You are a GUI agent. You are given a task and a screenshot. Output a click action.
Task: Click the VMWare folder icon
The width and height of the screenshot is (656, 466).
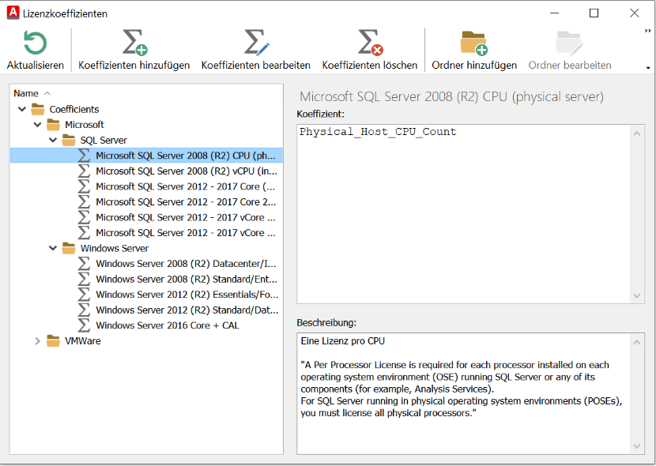click(x=53, y=341)
